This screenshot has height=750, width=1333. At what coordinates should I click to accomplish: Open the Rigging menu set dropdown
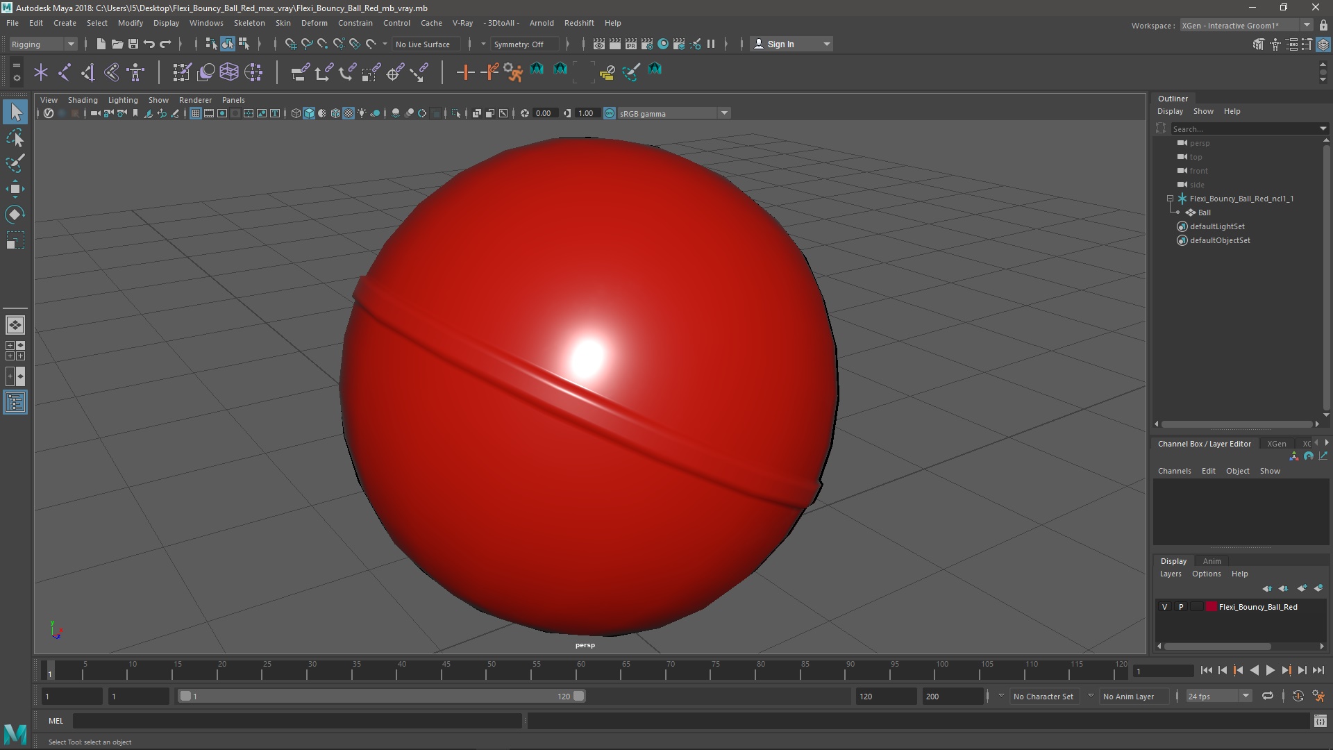coord(43,44)
